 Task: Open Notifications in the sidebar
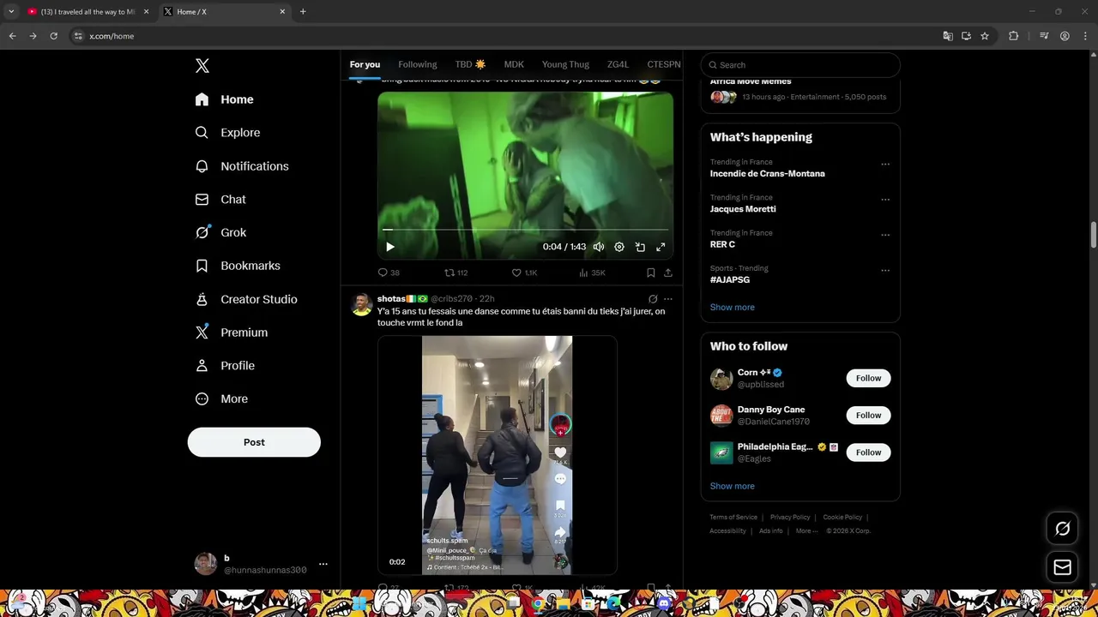click(x=242, y=166)
